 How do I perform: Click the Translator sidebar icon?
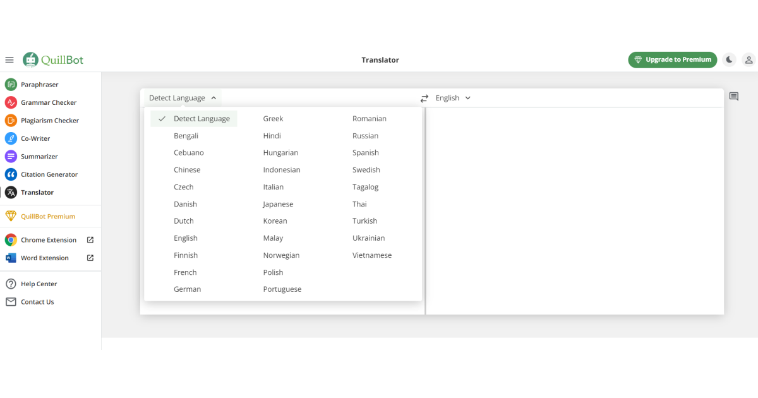[11, 193]
